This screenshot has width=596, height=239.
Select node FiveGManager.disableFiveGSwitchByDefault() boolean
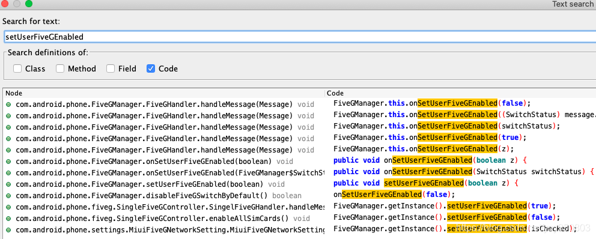click(159, 195)
